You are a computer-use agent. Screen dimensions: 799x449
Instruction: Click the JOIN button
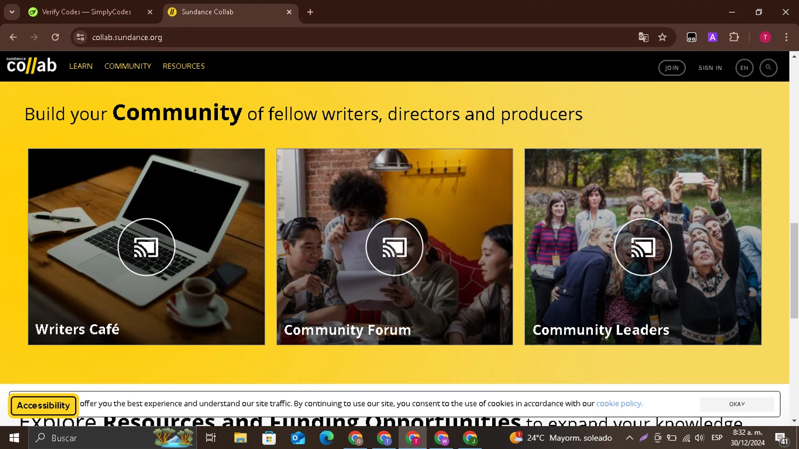click(672, 68)
